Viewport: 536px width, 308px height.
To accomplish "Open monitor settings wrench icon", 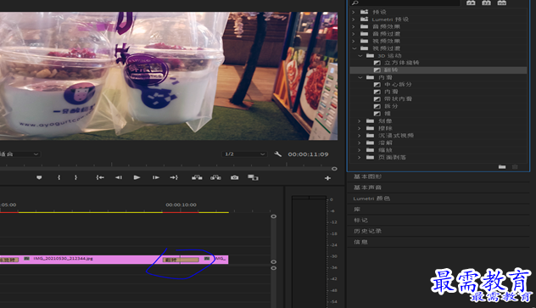I will [278, 154].
